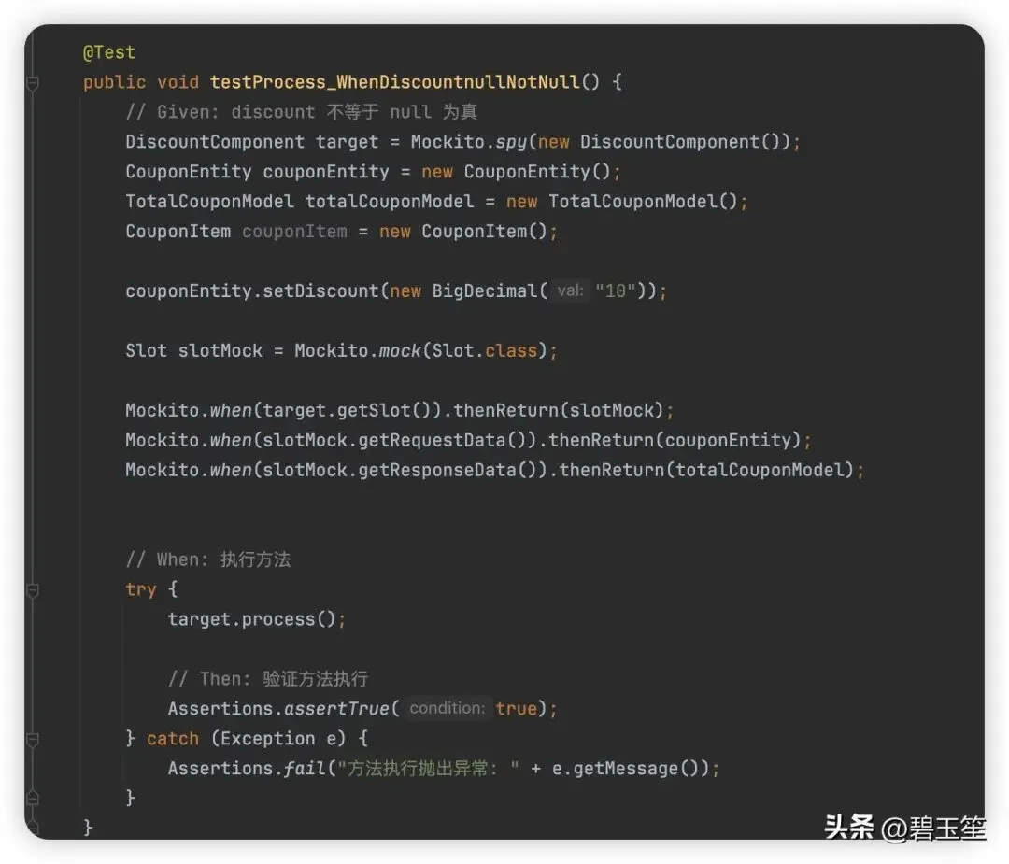
Task: Click 'new CouponItem()' constructor call
Action: click(x=462, y=231)
